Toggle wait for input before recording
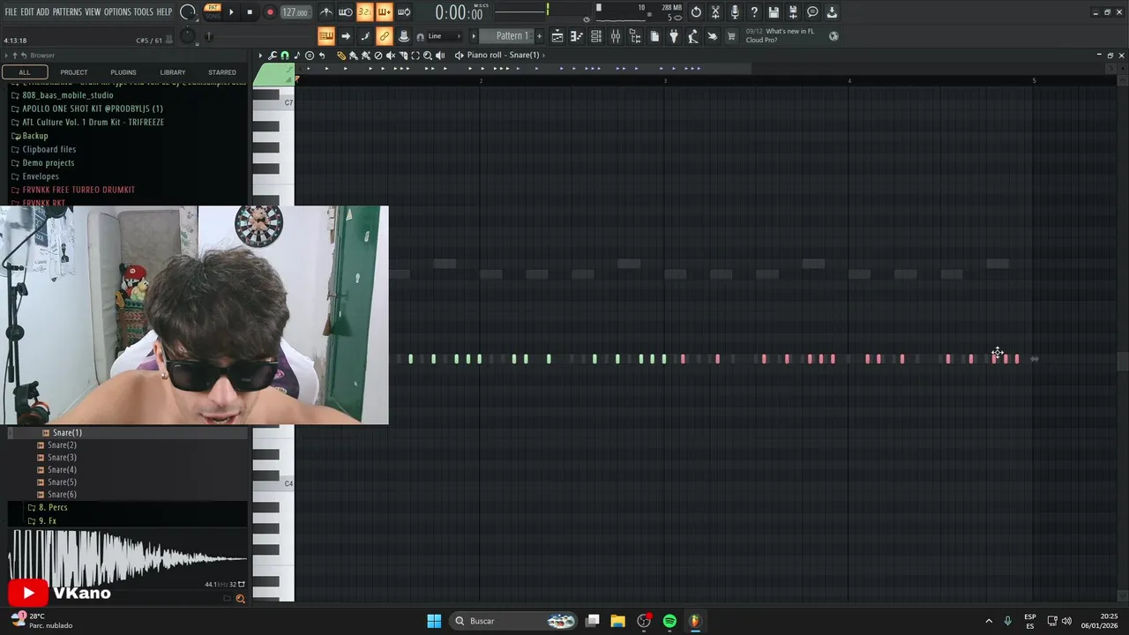Image resolution: width=1129 pixels, height=635 pixels. 346,12
